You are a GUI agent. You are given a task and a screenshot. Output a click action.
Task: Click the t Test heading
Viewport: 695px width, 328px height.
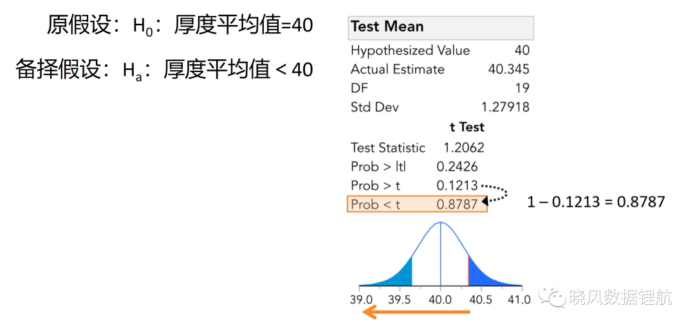point(467,127)
